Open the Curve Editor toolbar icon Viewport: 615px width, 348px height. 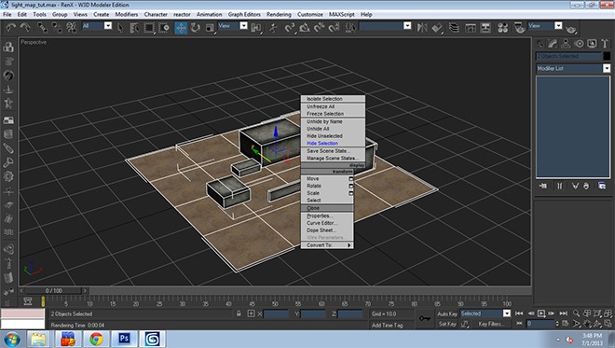click(x=470, y=27)
